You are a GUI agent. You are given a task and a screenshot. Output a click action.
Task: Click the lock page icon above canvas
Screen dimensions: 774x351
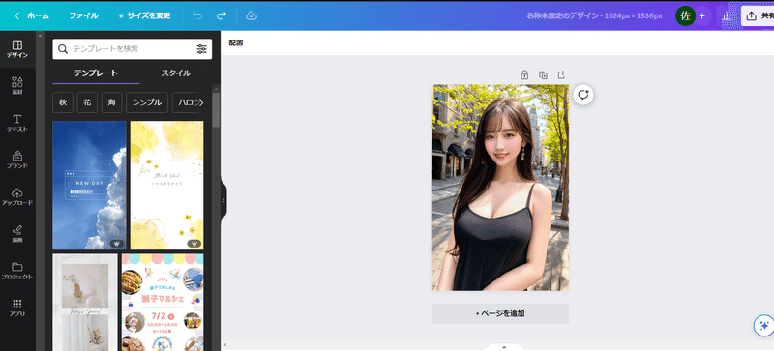pos(524,75)
